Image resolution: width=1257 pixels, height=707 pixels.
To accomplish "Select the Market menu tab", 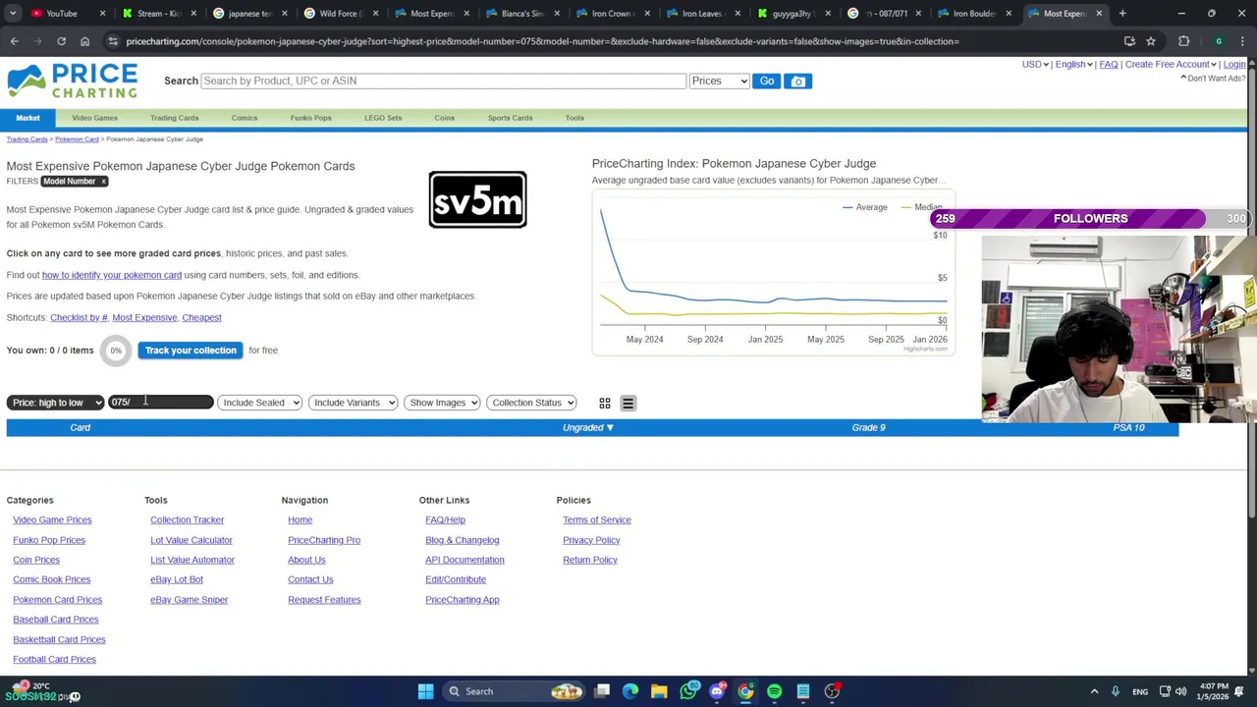I will click(x=27, y=118).
